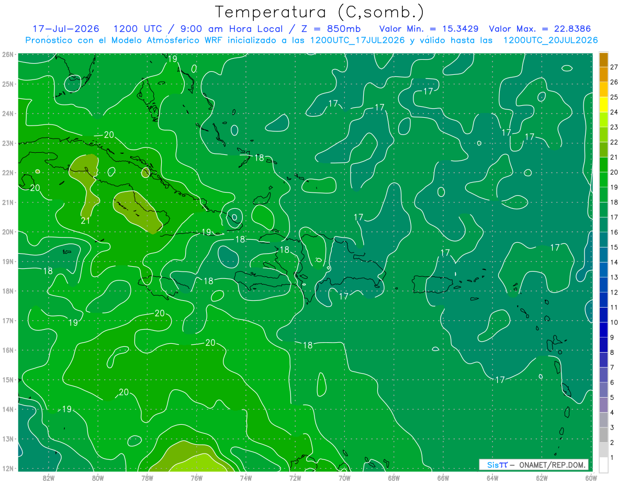Click the '20N' latitude axis label
The height and width of the screenshot is (485, 628).
click(8, 232)
